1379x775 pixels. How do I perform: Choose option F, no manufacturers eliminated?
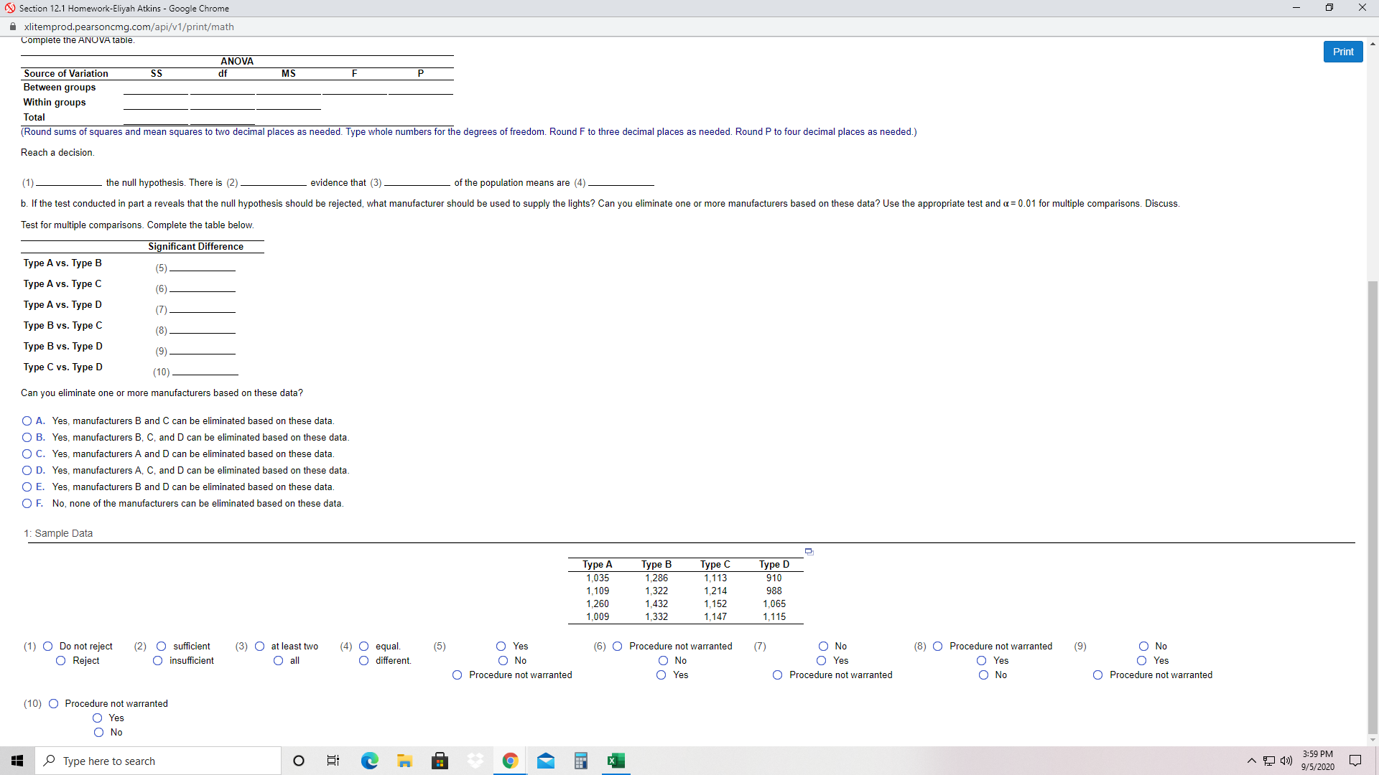(x=27, y=504)
